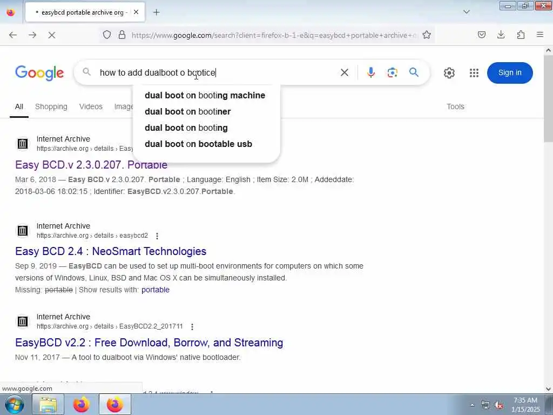
Task: Switch to the first Firefox taskbar button
Action: (x=82, y=404)
